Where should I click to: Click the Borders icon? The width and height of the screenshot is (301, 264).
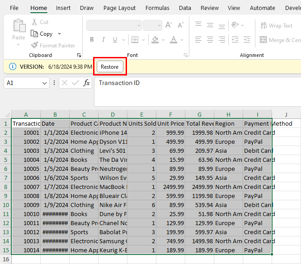(x=135, y=39)
